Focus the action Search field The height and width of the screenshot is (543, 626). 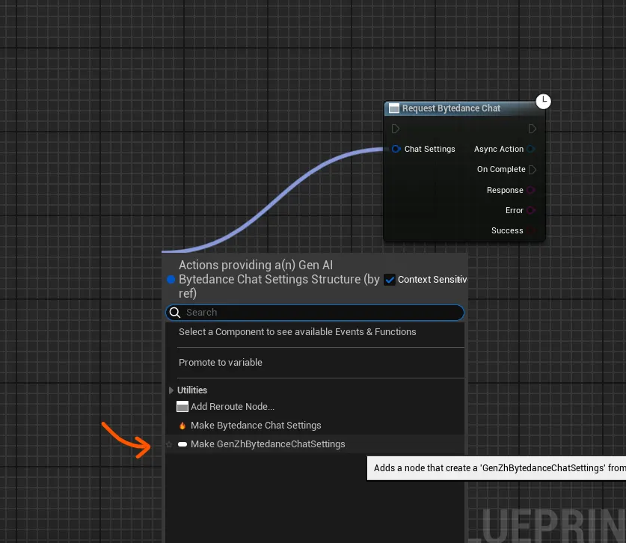[315, 312]
